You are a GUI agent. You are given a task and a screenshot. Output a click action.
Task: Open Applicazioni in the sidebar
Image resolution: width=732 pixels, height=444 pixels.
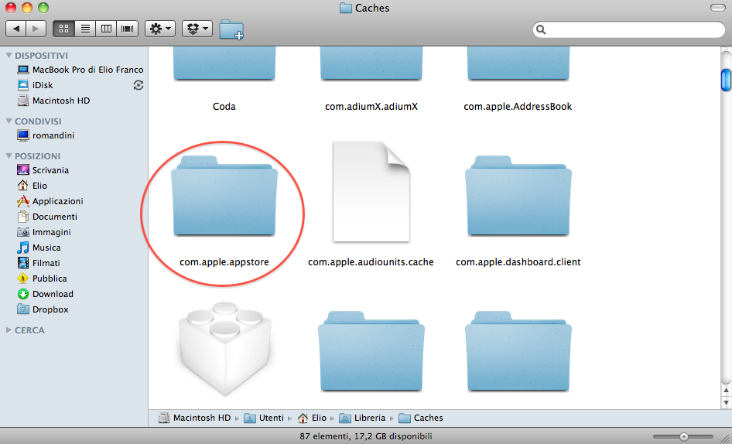[57, 201]
